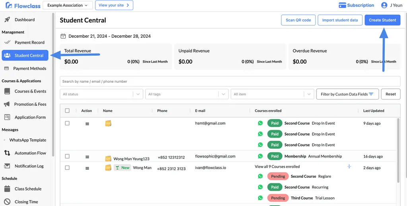Click the Flowclass logo icon
The height and width of the screenshot is (206, 407).
[x=9, y=5]
